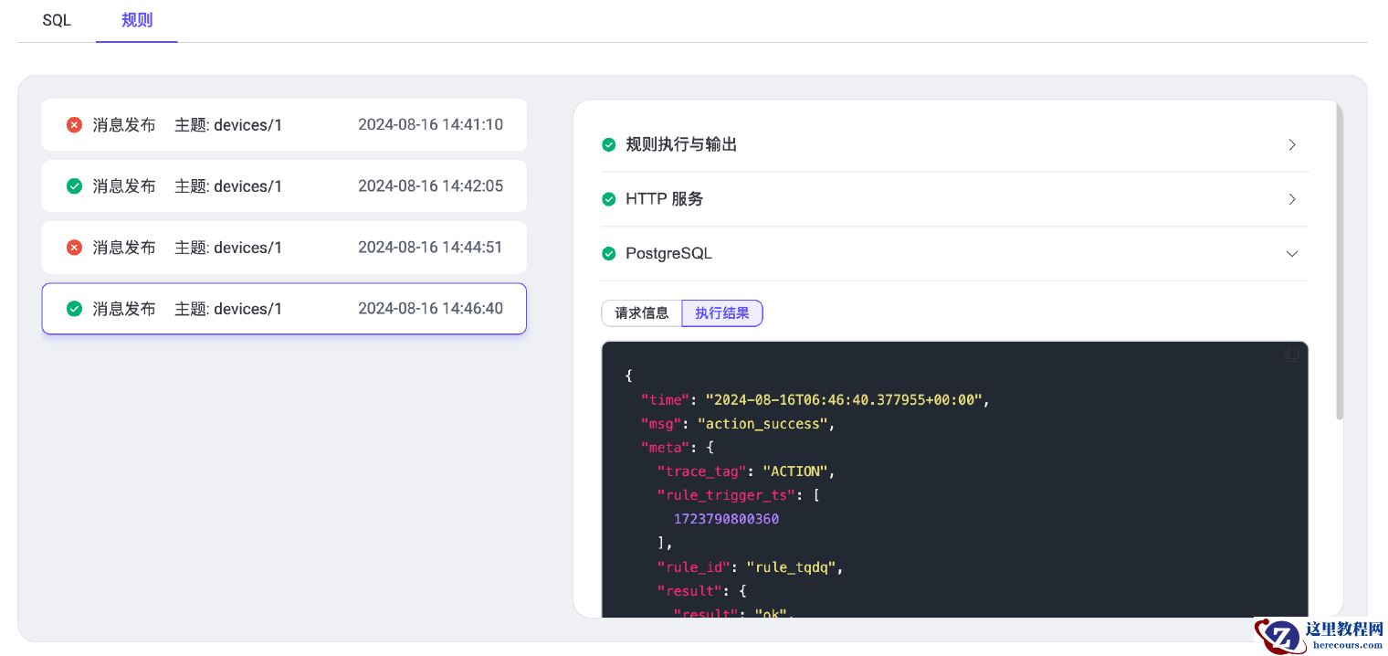Switch to the SQL tab

(x=57, y=20)
